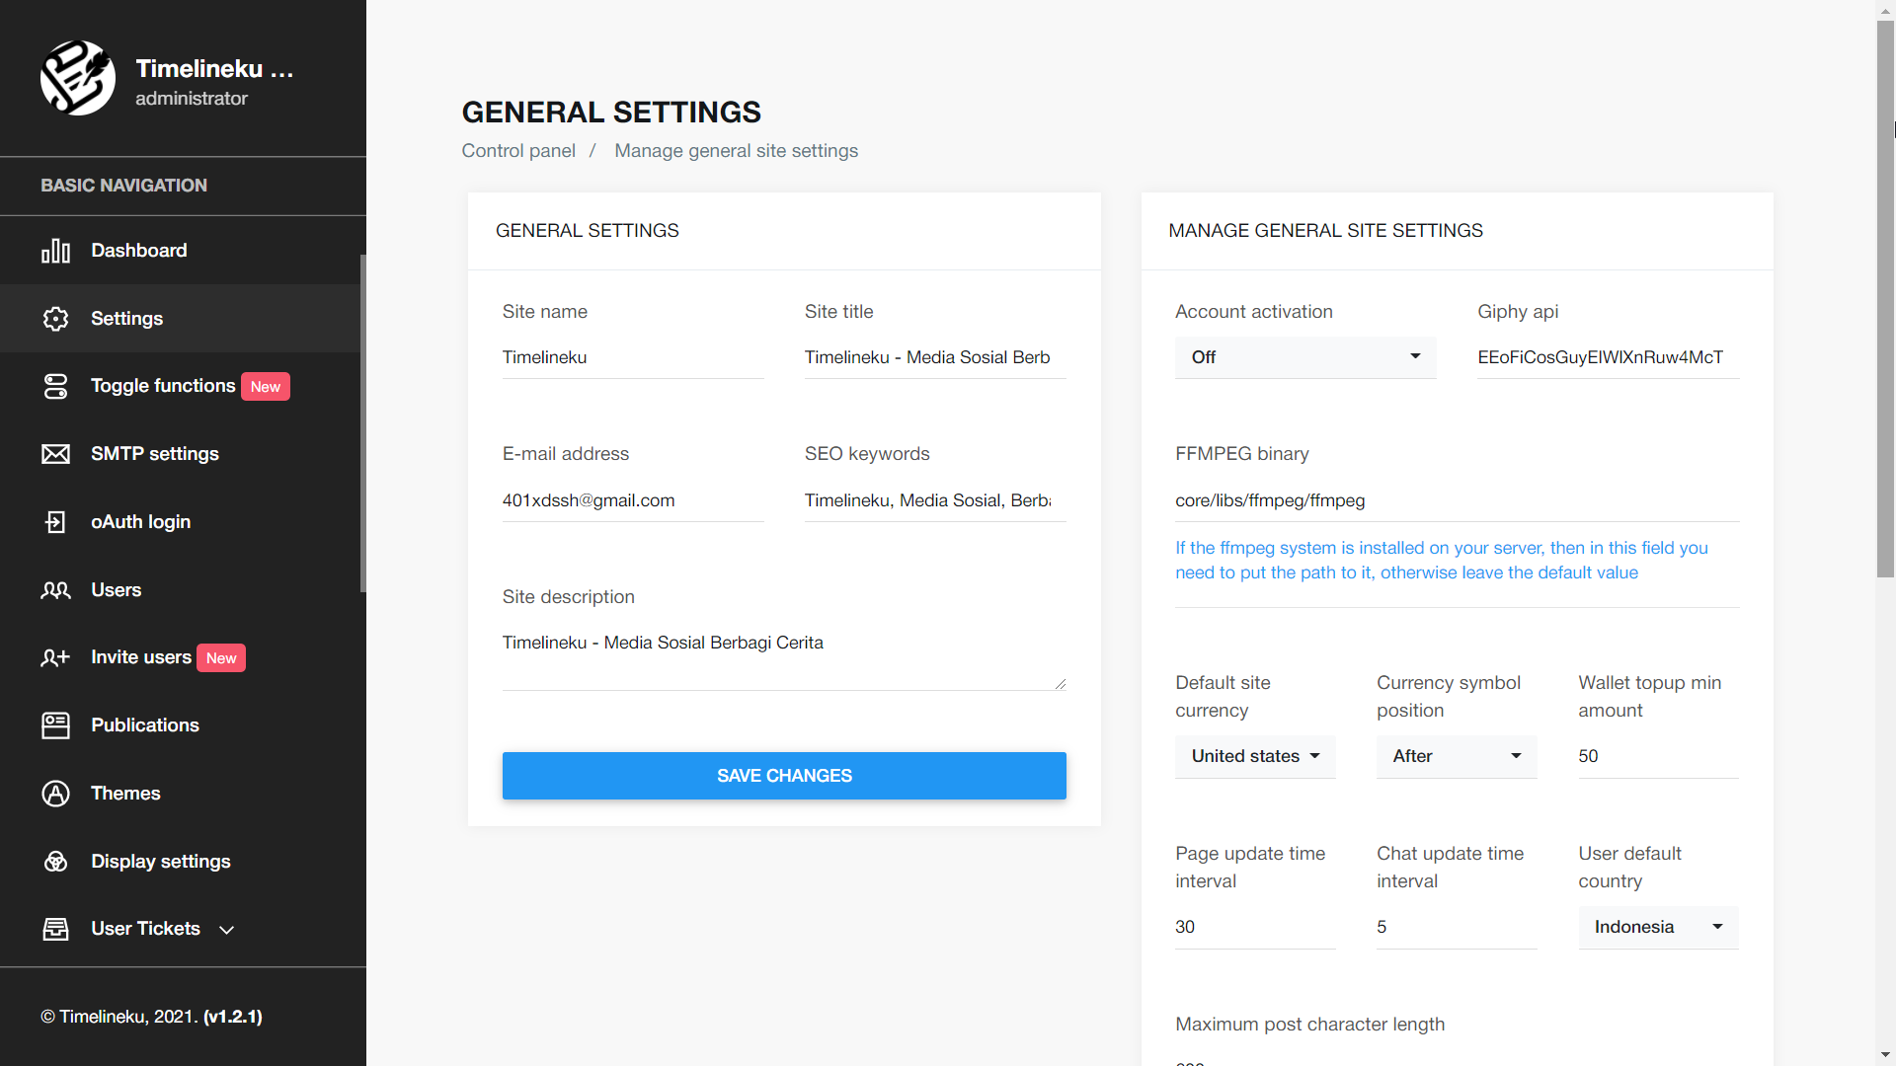Open the Default site currency dropdown
1896x1066 pixels.
point(1254,756)
